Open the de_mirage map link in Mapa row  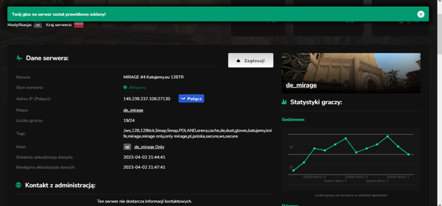click(133, 110)
